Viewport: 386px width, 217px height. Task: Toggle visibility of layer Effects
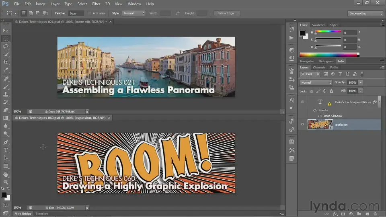(x=314, y=110)
